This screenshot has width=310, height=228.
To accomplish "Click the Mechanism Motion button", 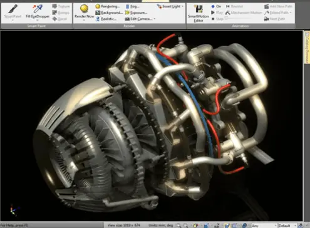I will [x=244, y=13].
